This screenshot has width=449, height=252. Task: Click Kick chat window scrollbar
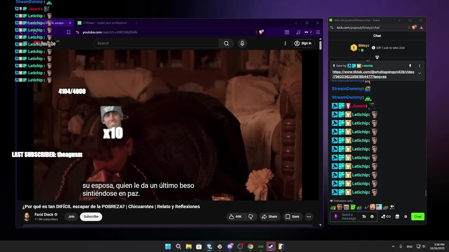pyautogui.click(x=425, y=193)
